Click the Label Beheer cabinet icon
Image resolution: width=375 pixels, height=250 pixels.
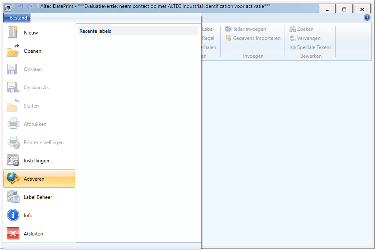[x=13, y=197]
